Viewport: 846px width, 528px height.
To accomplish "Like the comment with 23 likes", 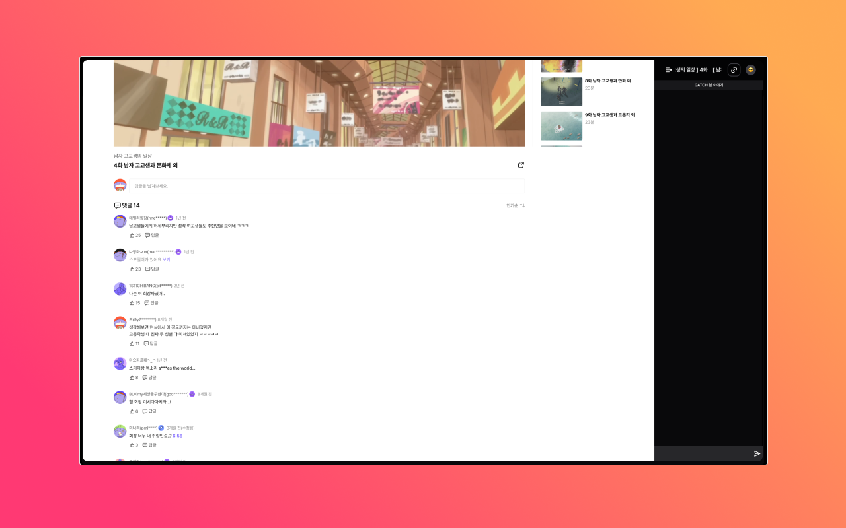I will (135, 269).
